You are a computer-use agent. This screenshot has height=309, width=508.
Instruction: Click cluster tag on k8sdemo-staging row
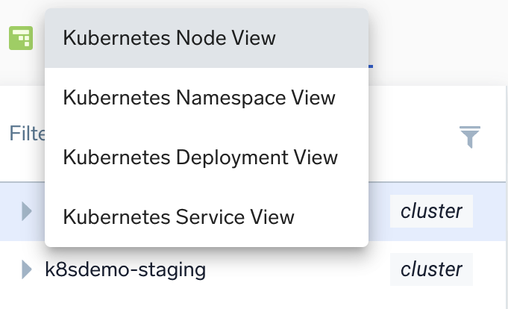431,269
